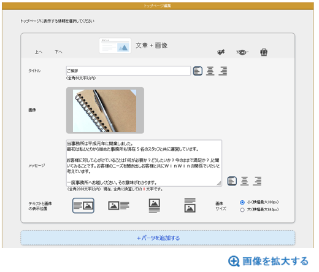319x272 pixels.
Task: Click the トップページ編集 header text
Action: [x=157, y=6]
